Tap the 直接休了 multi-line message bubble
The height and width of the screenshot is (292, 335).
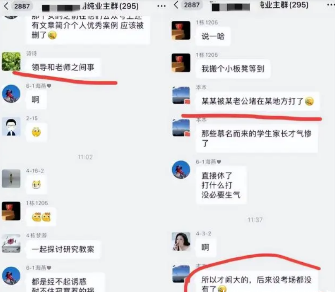[x=221, y=185]
